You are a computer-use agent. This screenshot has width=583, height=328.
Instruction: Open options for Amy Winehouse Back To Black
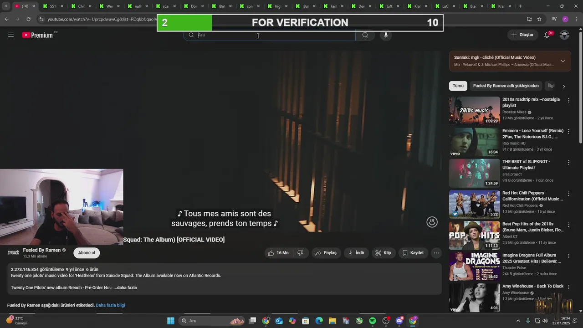pos(568,287)
